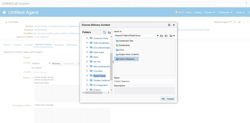Click the RI Configuration folder icon
The image size is (250, 123).
tap(91, 85)
